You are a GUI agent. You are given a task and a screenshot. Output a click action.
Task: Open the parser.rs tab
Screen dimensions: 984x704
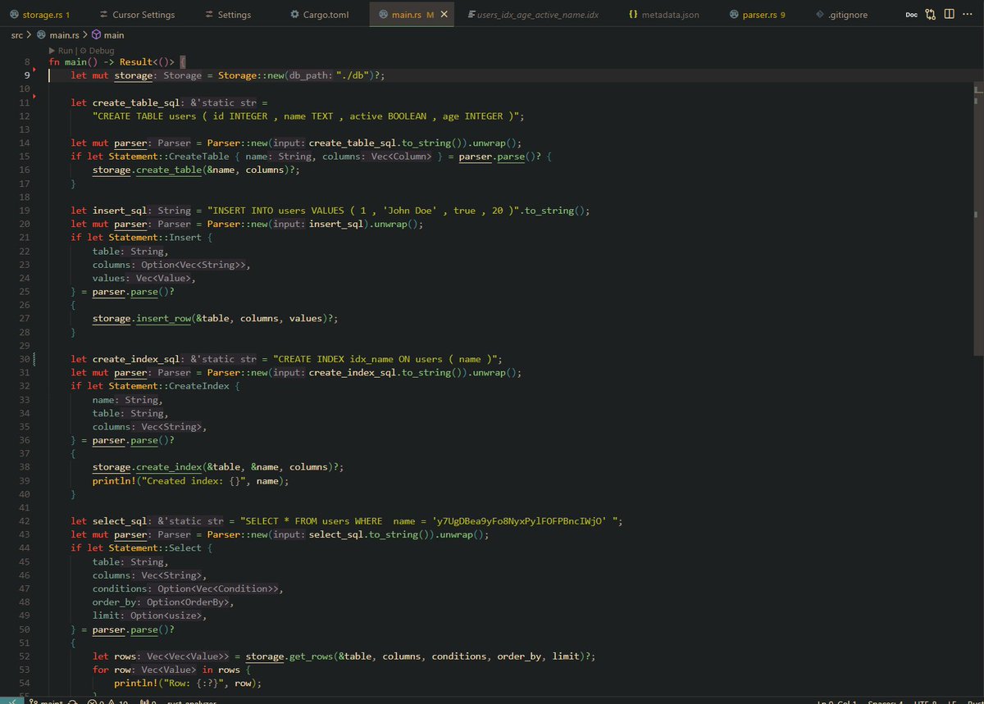[x=756, y=15]
